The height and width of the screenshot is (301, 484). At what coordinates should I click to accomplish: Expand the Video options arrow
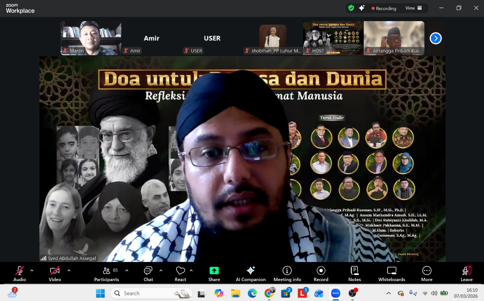tap(69, 271)
